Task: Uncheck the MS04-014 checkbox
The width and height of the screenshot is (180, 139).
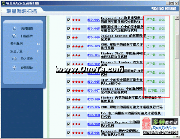Action: (69, 20)
